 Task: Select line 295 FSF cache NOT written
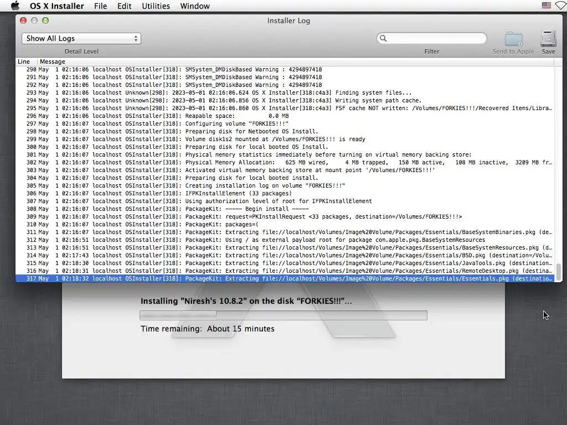285,108
